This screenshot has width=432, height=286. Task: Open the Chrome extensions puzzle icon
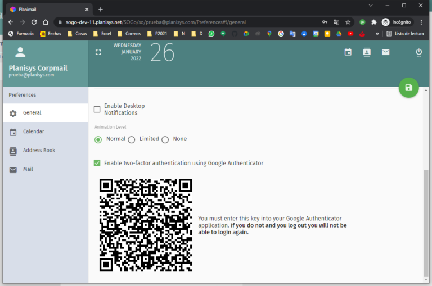373,22
